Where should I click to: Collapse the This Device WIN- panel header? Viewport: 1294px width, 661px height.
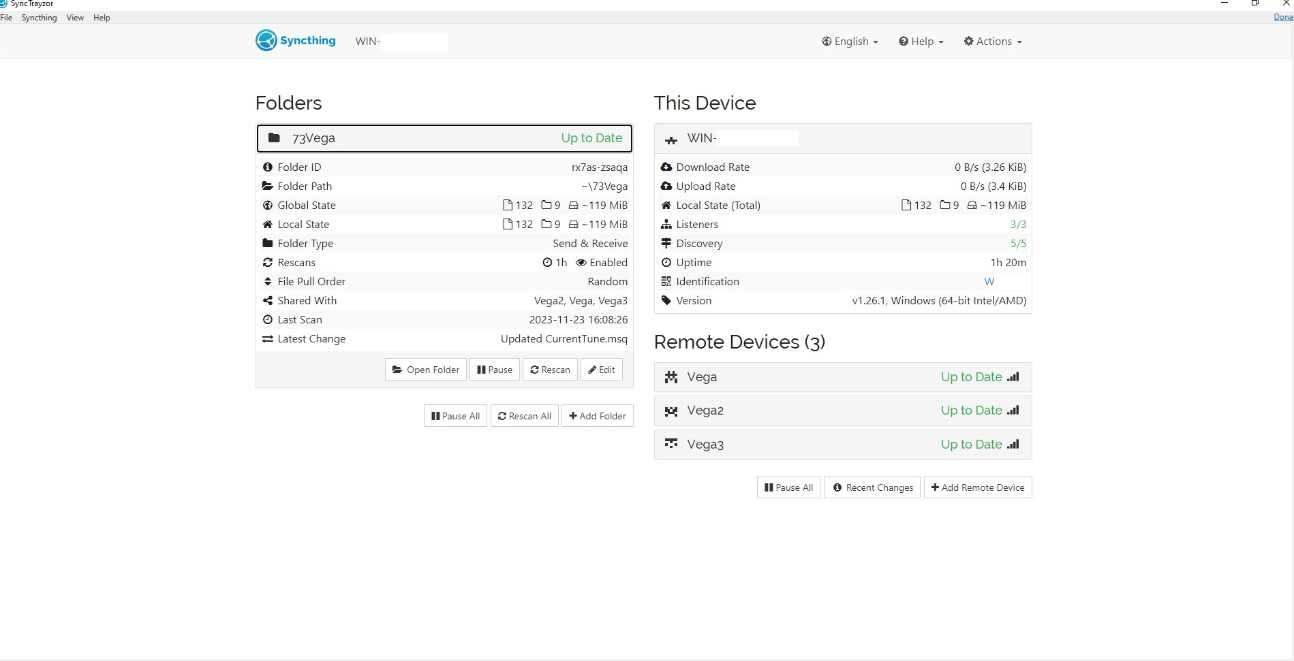[x=843, y=139]
